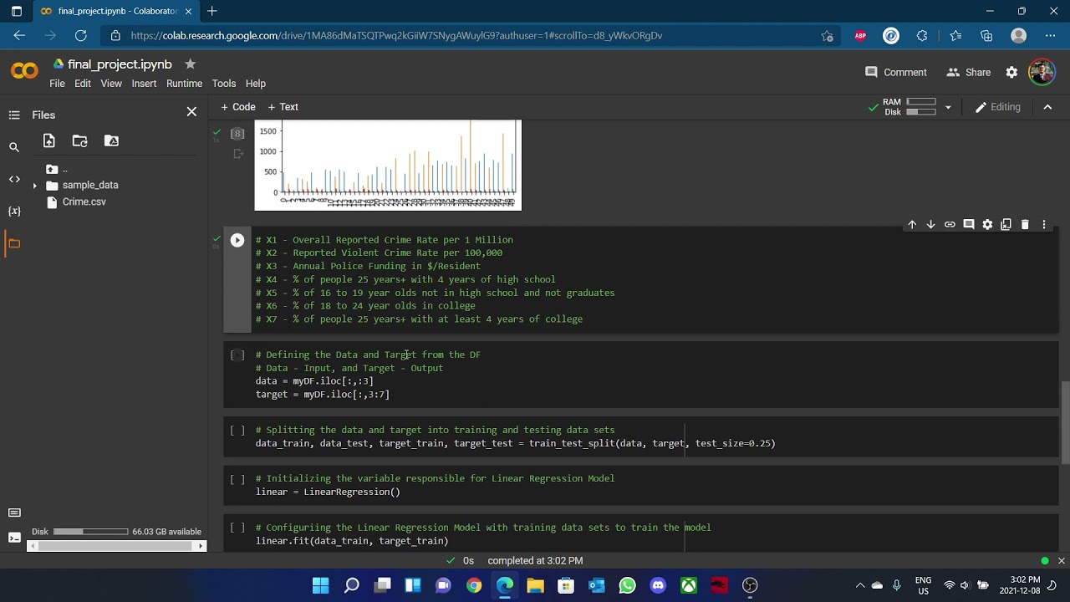Open Discord from the taskbar
Viewport: 1070px width, 602px height.
point(658,585)
